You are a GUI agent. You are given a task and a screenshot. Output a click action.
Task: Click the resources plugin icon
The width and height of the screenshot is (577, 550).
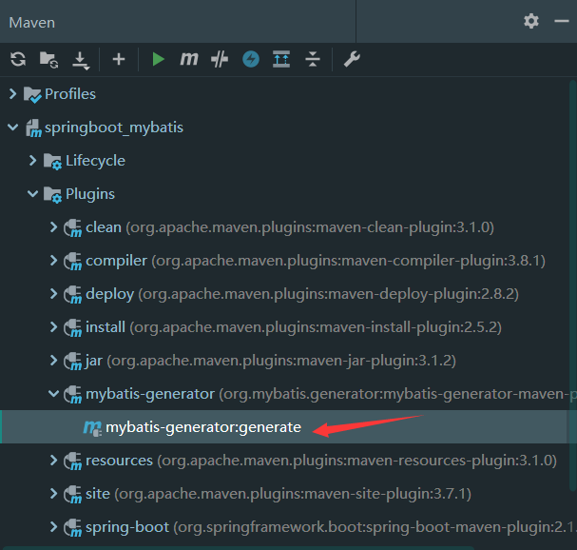pyautogui.click(x=72, y=462)
